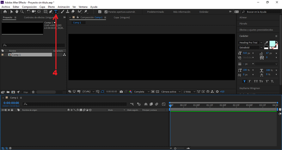282x150 pixels.
Task: Switch to the Estándar workspace
Action: pyautogui.click(x=204, y=12)
